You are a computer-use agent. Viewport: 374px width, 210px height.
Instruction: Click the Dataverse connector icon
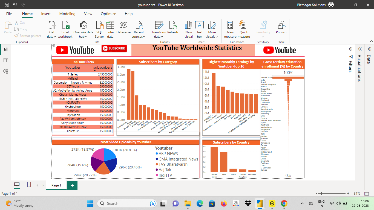click(123, 29)
